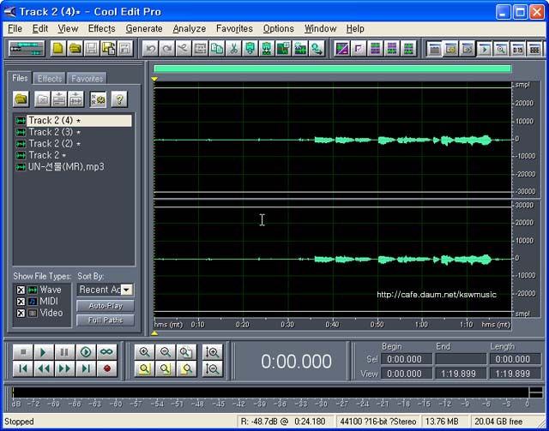Zoom out full with the magnifier-page icon

186,352
